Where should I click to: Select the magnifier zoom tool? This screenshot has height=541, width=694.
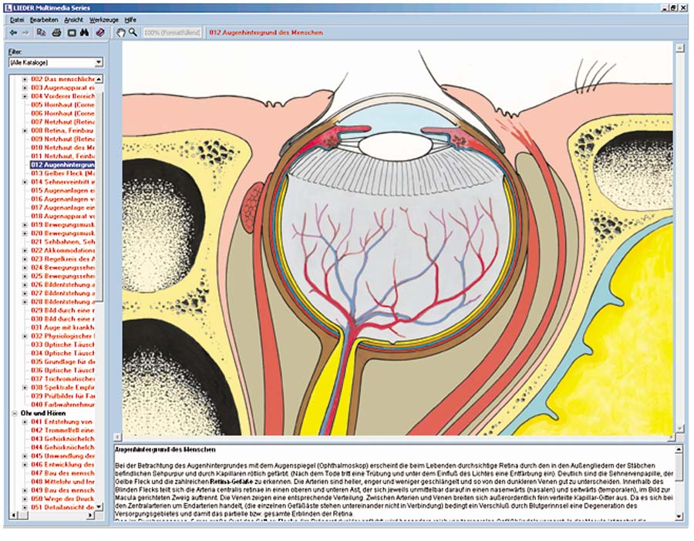tap(133, 32)
